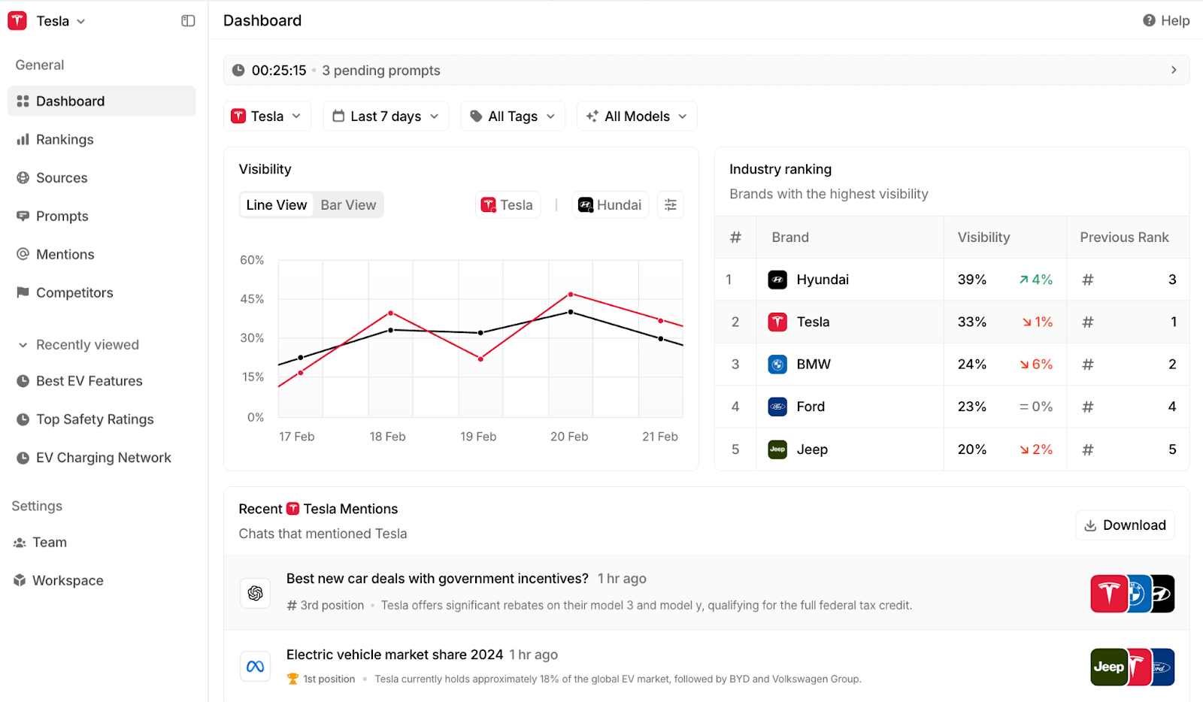
Task: Toggle the Tesla series on the chart
Action: 508,204
